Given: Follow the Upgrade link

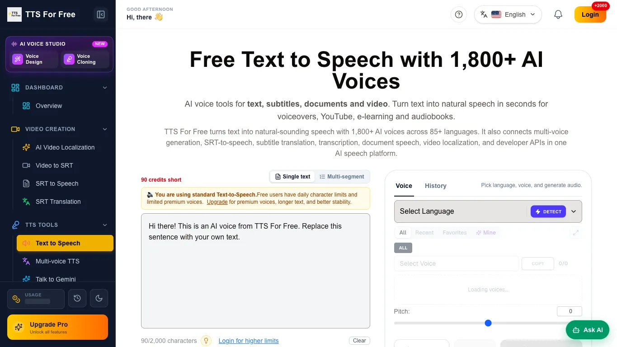Looking at the screenshot, I should point(217,202).
